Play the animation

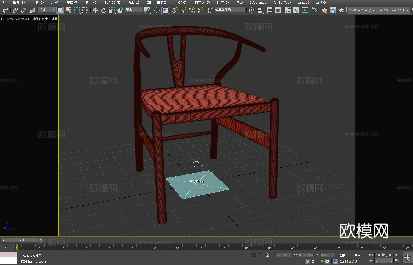(x=384, y=255)
